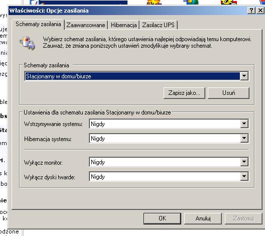
Task: Click the Usuń button
Action: [228, 93]
